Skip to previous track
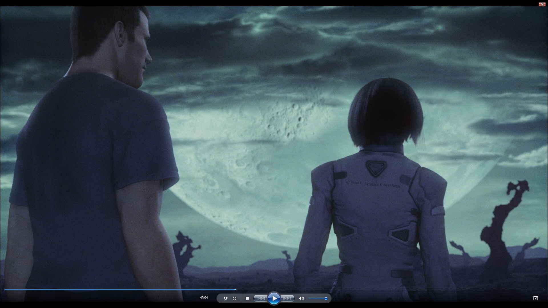The height and width of the screenshot is (308, 548). pyautogui.click(x=260, y=298)
